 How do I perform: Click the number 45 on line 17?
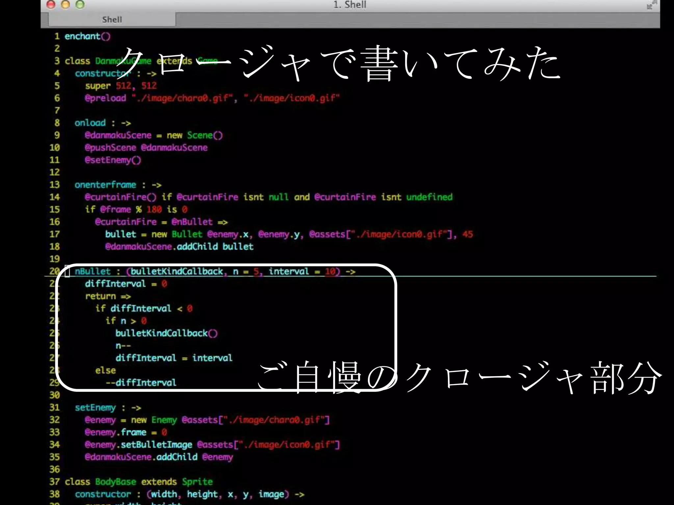[468, 234]
